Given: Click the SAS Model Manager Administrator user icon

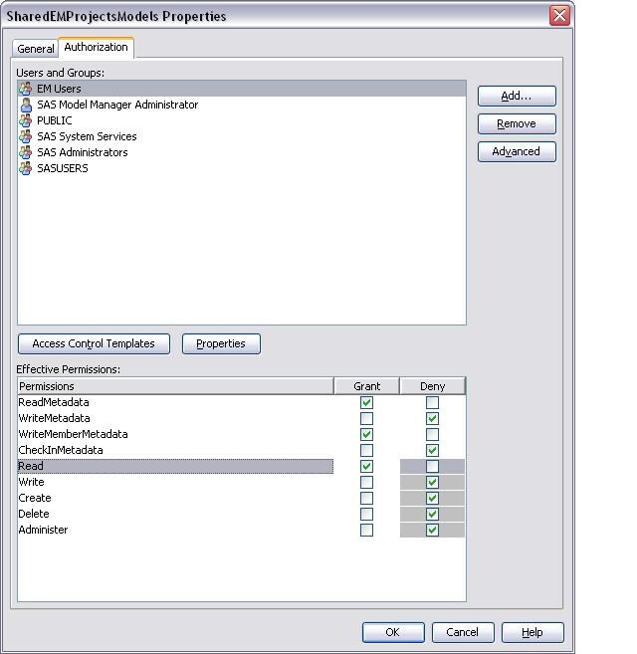Looking at the screenshot, I should tap(26, 105).
